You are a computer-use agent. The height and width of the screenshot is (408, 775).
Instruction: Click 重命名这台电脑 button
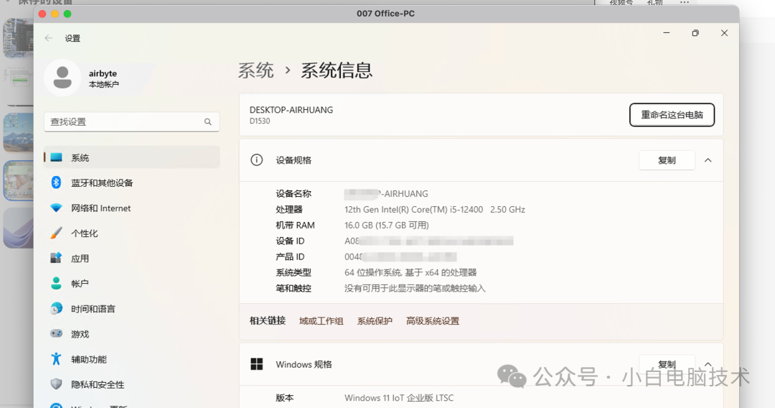[x=672, y=115]
